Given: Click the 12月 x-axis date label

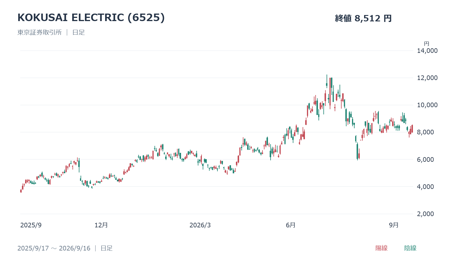Looking at the screenshot, I should point(101,225).
